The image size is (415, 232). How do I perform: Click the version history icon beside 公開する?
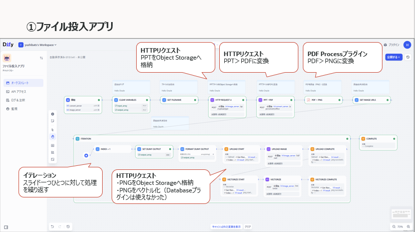tap(408, 57)
